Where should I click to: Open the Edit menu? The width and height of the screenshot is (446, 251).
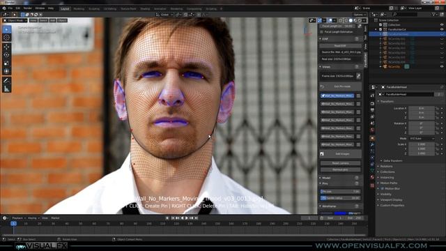(x=18, y=8)
